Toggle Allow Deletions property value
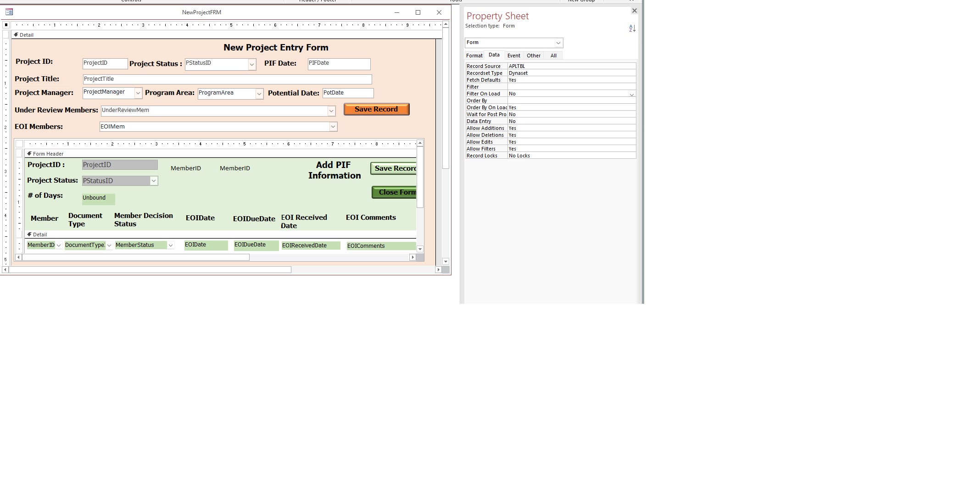Image resolution: width=953 pixels, height=503 pixels. [571, 134]
